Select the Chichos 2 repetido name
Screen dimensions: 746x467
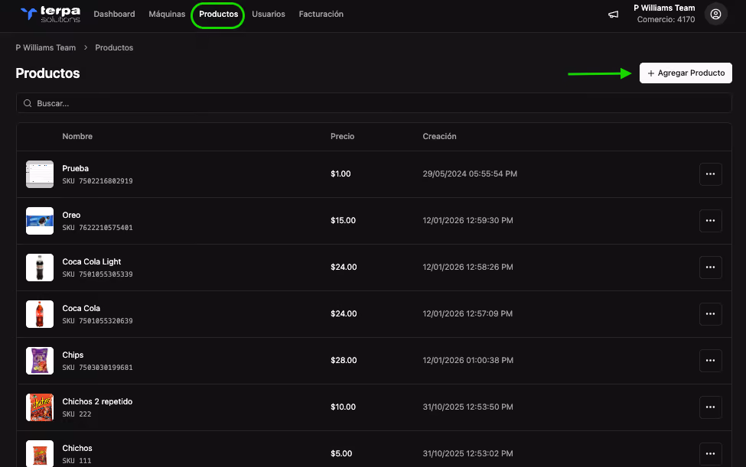click(97, 401)
